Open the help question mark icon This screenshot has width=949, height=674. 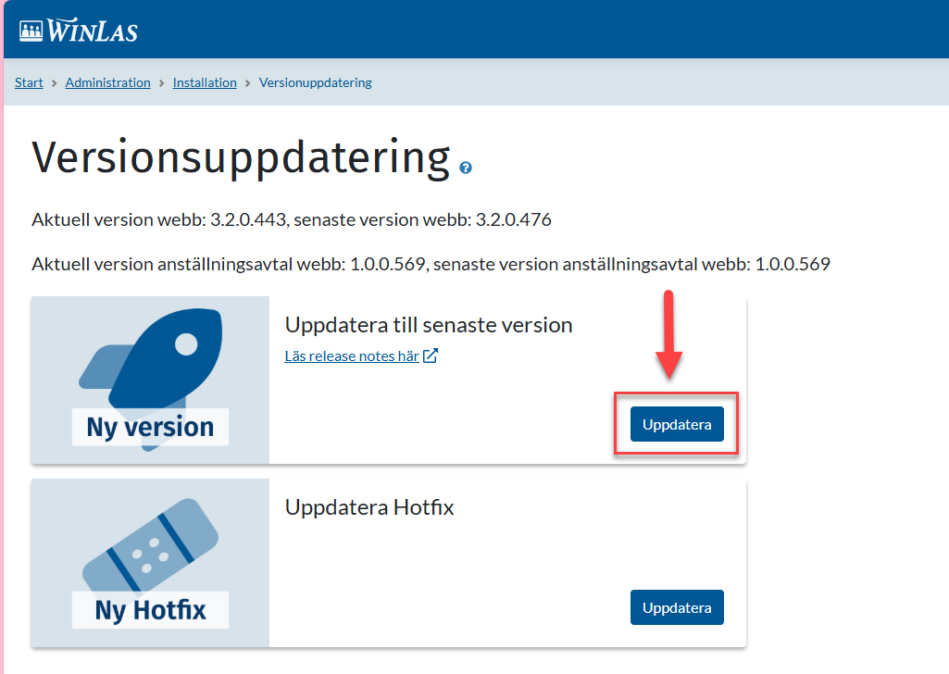(466, 168)
